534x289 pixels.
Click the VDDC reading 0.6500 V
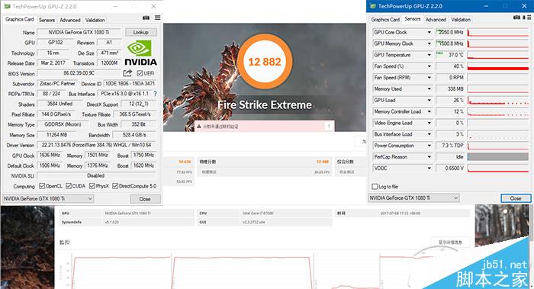point(450,169)
